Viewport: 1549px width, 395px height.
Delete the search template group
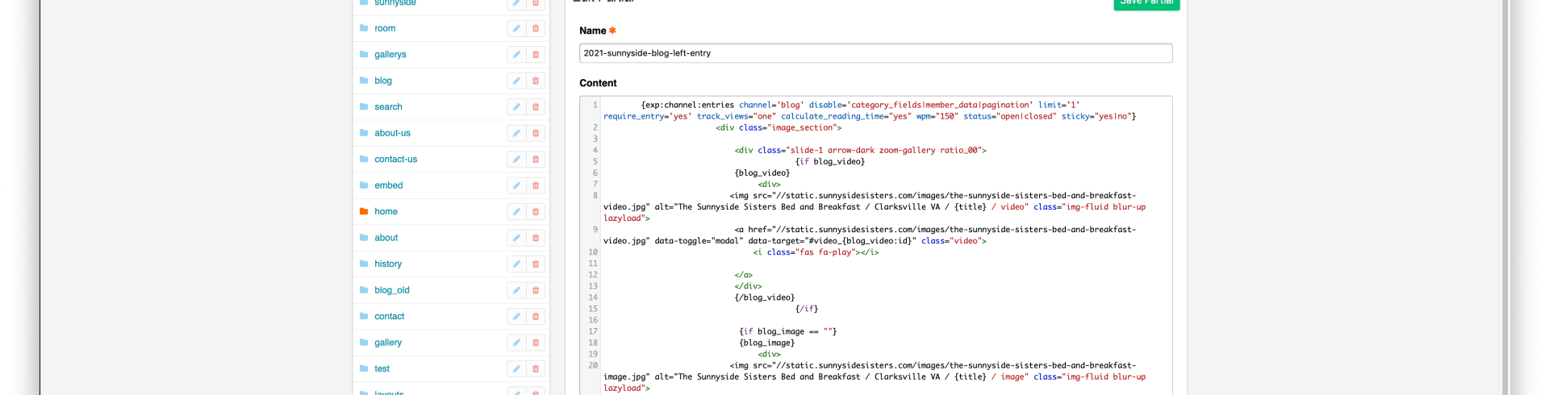[536, 107]
